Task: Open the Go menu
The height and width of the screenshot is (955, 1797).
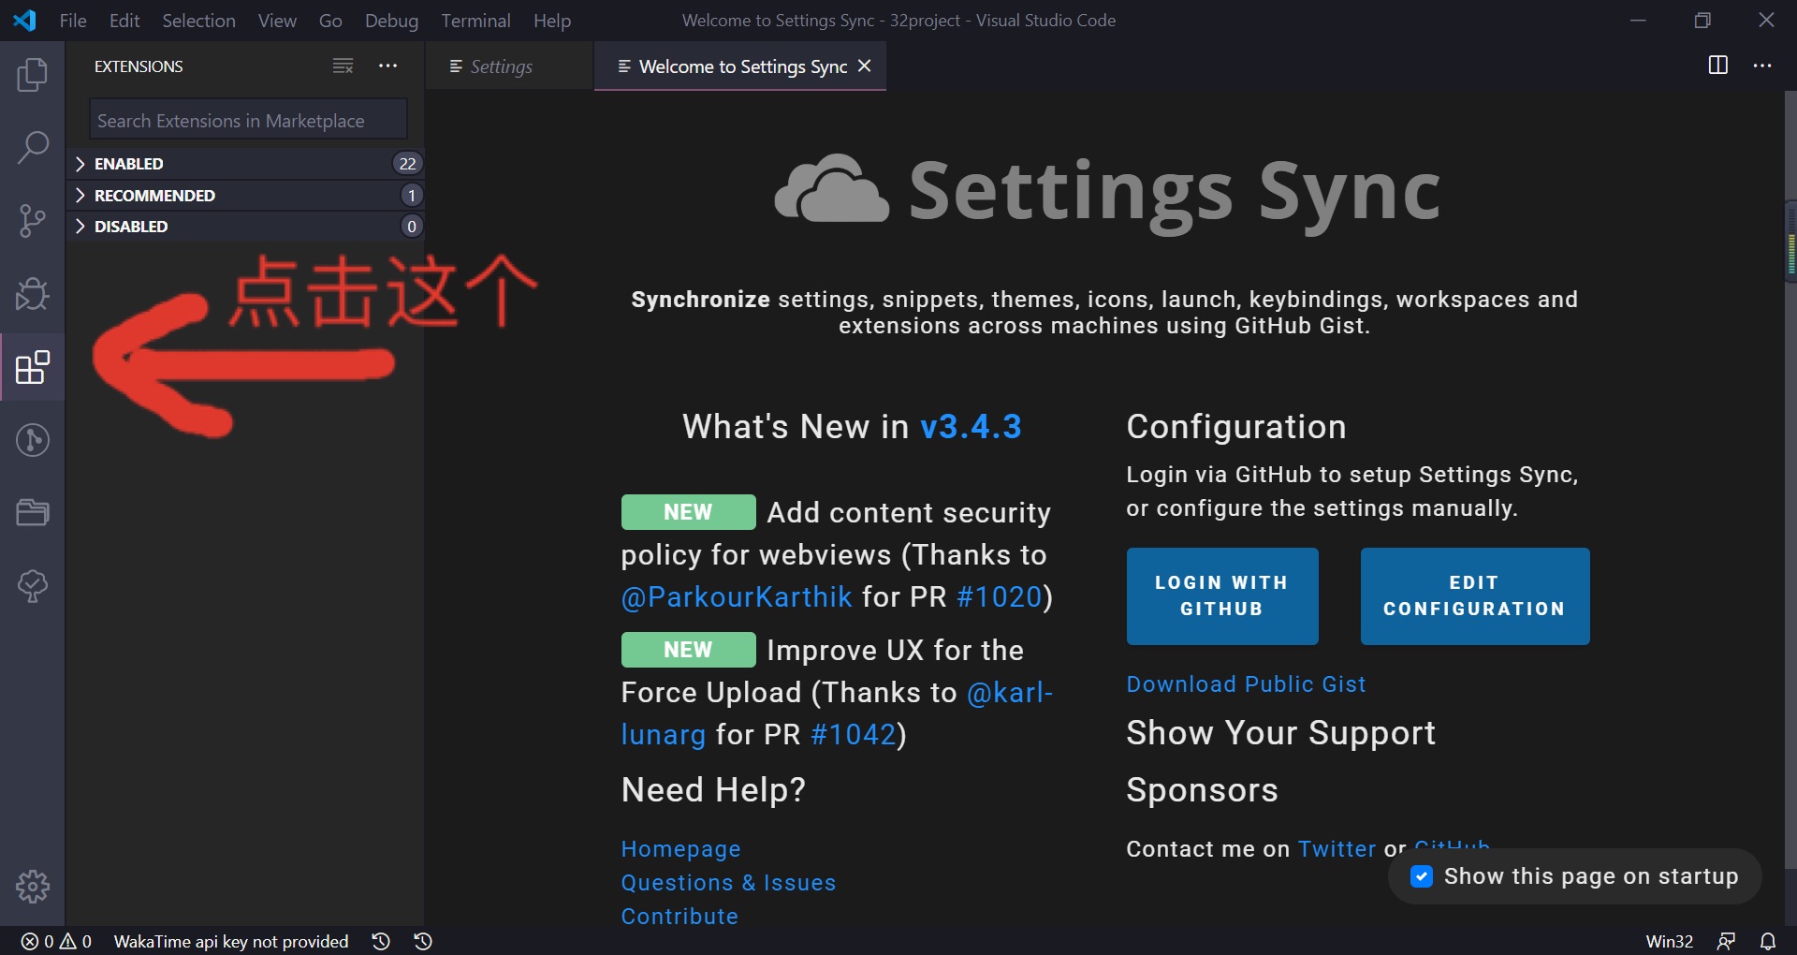Action: click(330, 21)
